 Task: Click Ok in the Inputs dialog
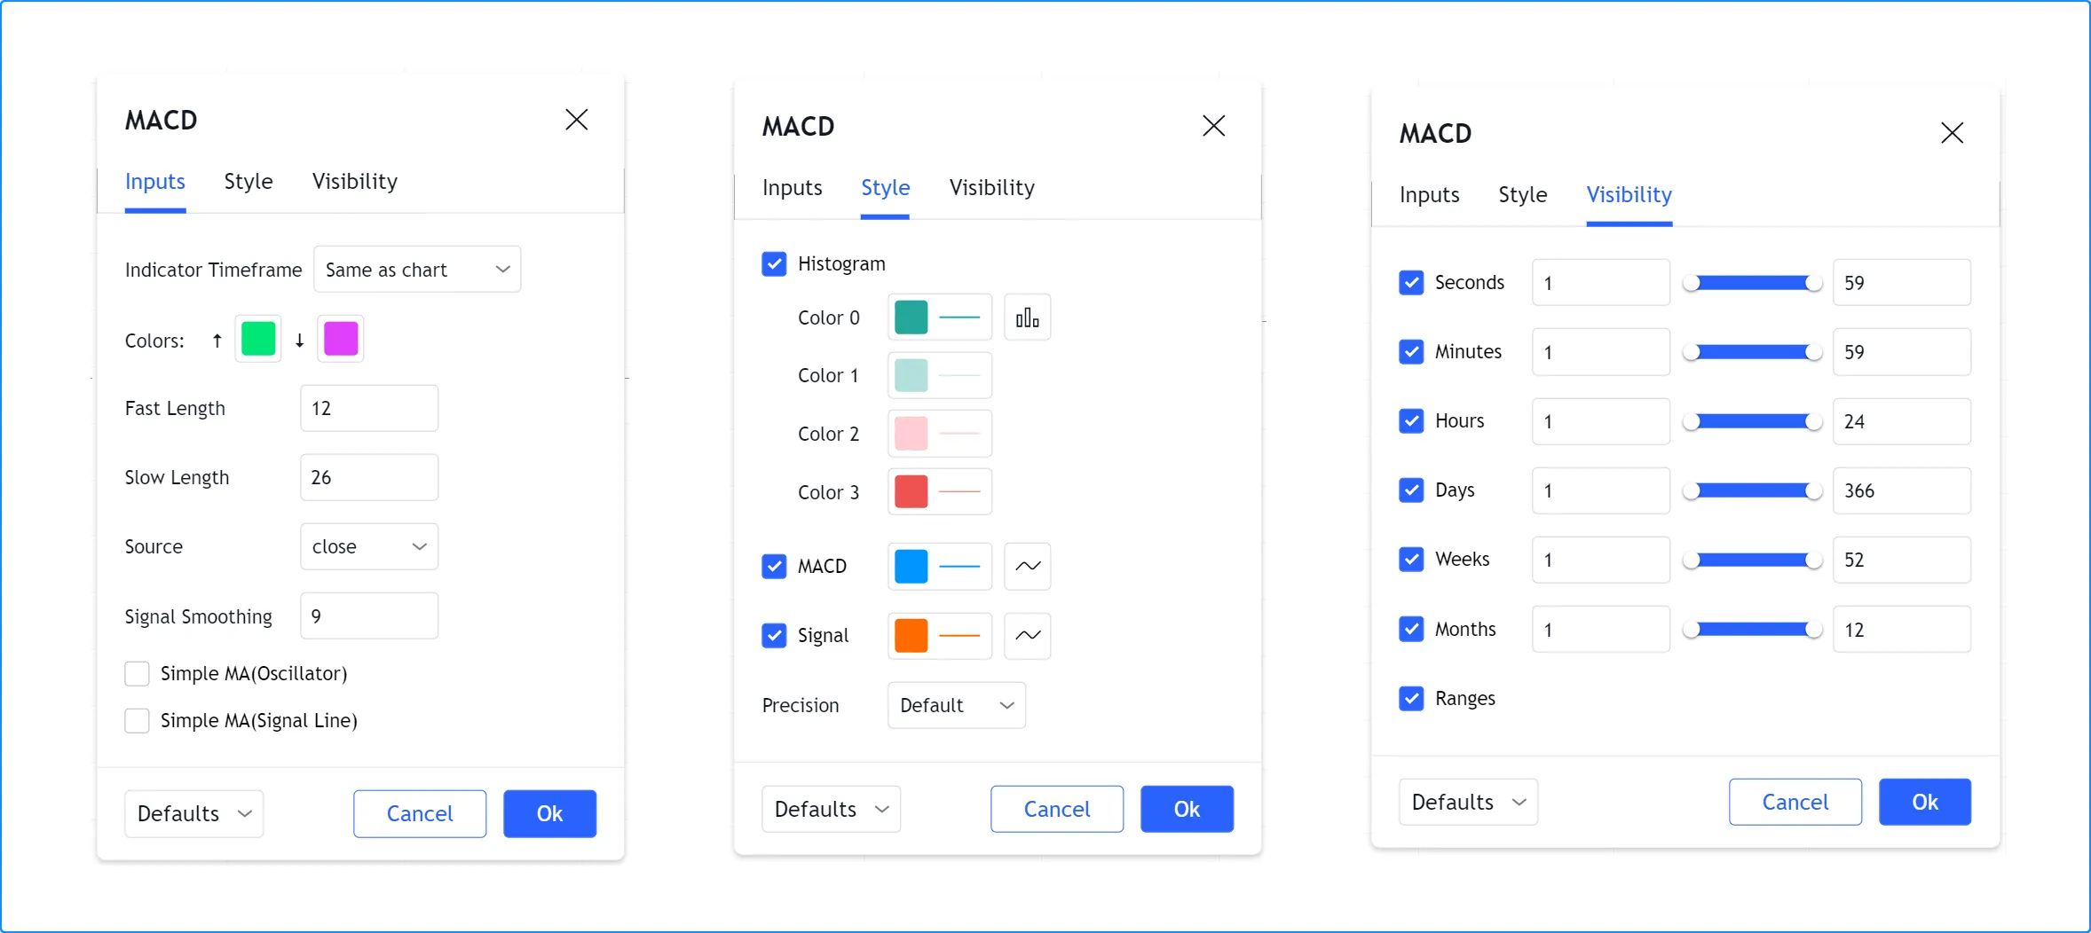click(x=549, y=813)
